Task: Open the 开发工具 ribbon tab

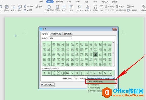Action: (105, 2)
